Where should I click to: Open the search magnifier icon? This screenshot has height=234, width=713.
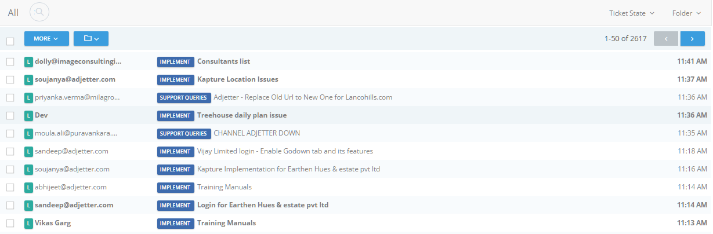point(39,12)
